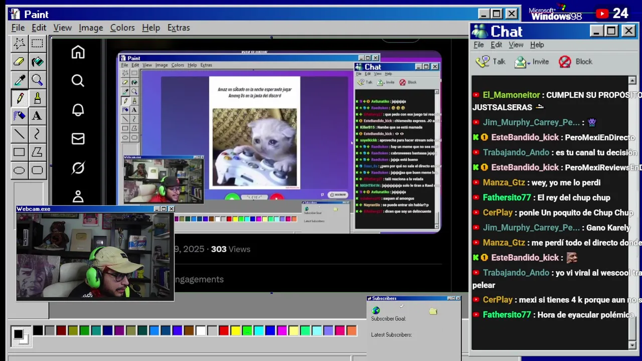Click the Chat scrollbar up arrow
Screen dimensions: 642x361
point(632,80)
